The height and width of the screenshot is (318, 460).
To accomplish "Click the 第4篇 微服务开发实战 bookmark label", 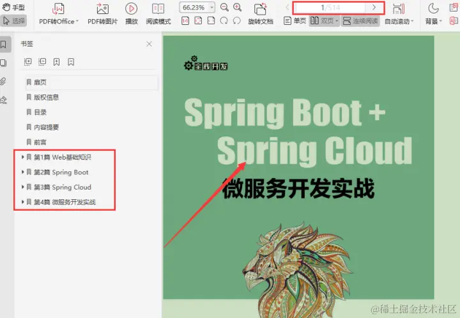I will [x=65, y=202].
